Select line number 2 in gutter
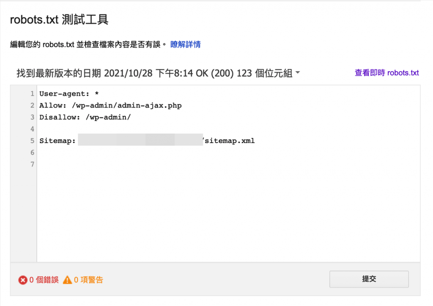Viewport: 433px width, 306px height. point(32,105)
